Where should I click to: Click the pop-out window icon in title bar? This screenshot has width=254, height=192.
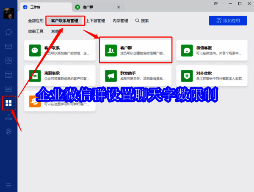click(x=216, y=3)
